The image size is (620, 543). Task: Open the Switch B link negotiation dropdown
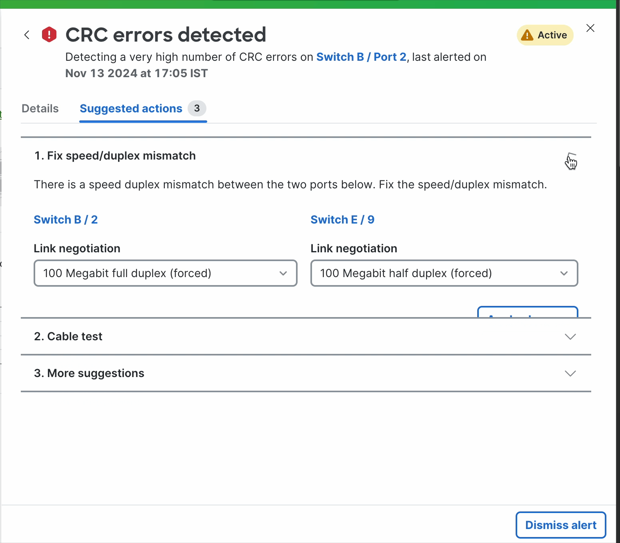click(x=165, y=273)
